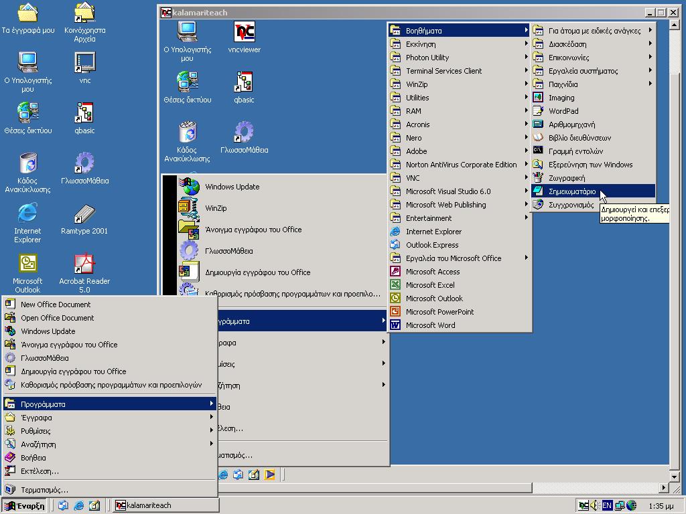Click the network computers icon in the system tray
Image resolution: width=686 pixels, height=514 pixels.
pos(619,506)
